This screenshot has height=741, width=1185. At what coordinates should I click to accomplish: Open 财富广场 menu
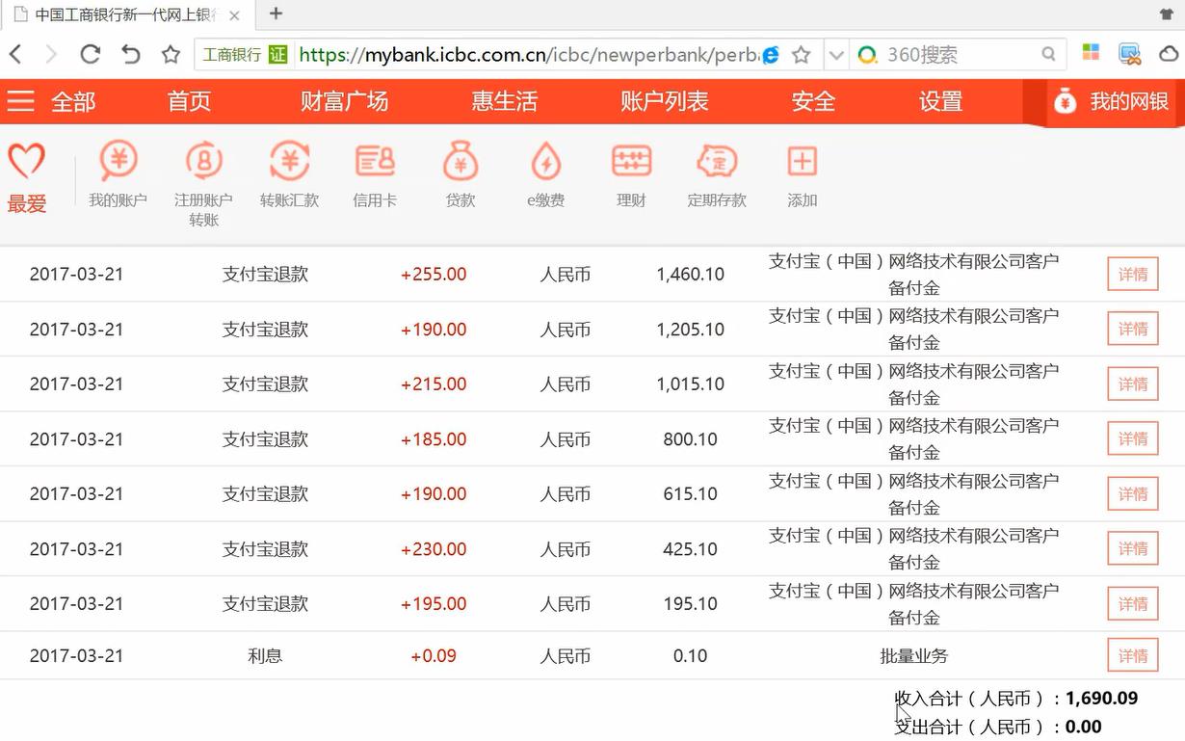point(344,101)
